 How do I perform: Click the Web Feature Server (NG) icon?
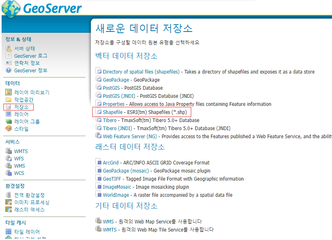tap(98, 135)
